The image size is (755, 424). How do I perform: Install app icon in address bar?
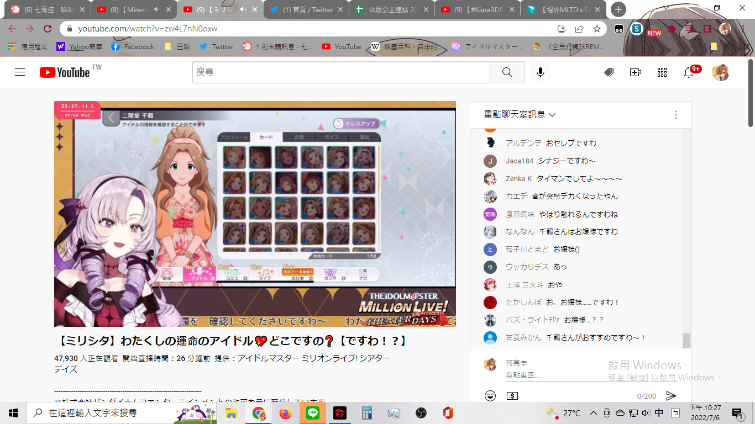point(562,29)
